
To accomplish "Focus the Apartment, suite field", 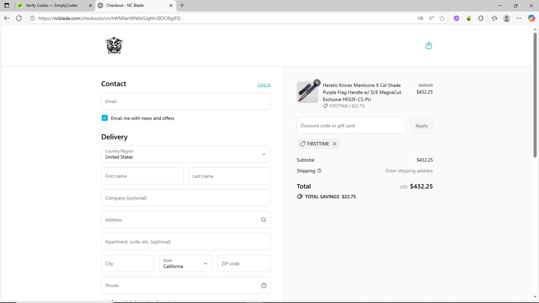I will pyautogui.click(x=186, y=242).
